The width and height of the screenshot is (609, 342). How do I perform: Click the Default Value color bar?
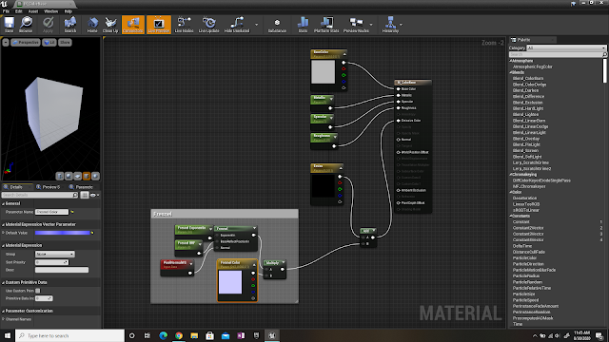pos(62,233)
